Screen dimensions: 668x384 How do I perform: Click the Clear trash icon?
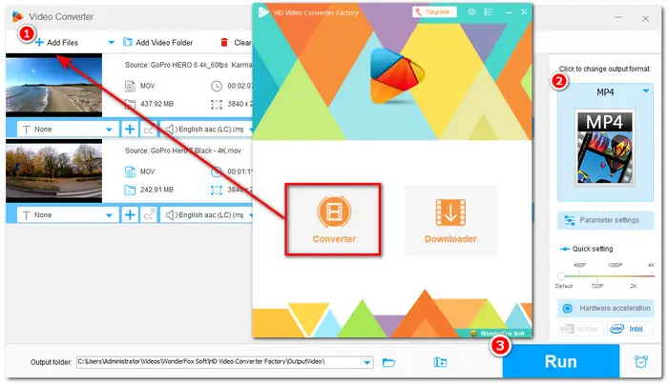coord(224,43)
